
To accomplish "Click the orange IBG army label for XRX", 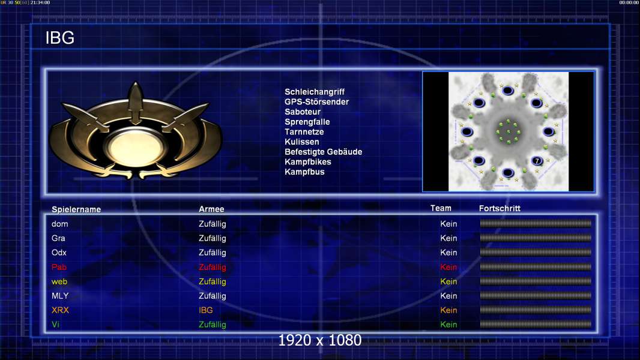I will click(x=206, y=310).
